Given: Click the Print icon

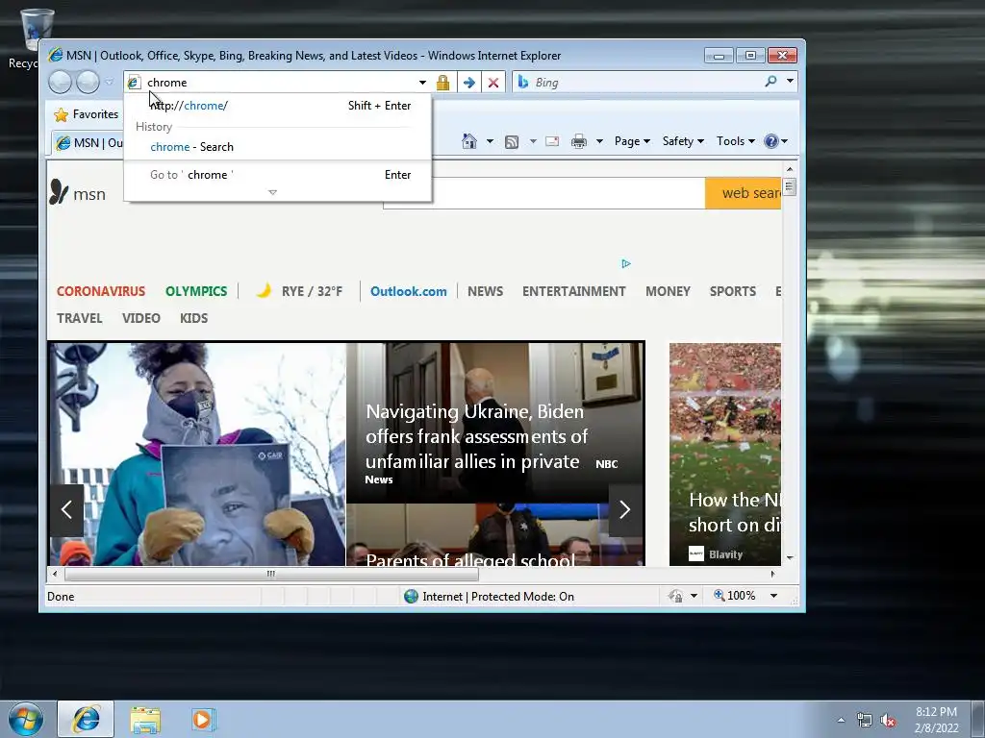Looking at the screenshot, I should coord(578,141).
